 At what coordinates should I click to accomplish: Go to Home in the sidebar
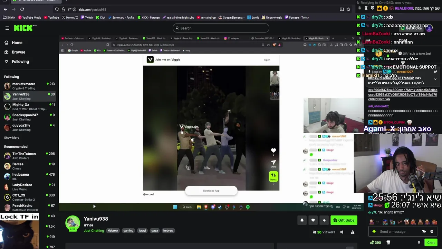(13, 43)
